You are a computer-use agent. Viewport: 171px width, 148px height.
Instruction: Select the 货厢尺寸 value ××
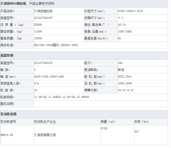click(x=121, y=18)
